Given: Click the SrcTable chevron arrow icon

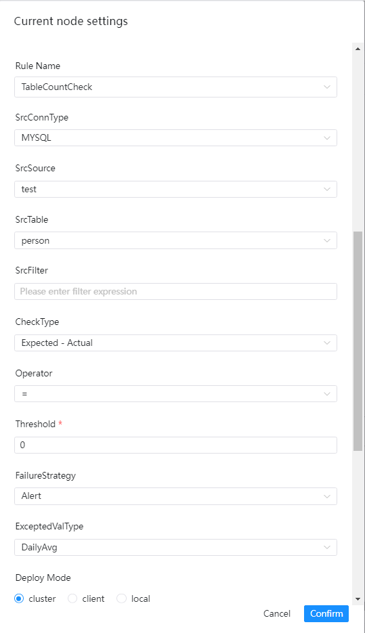Looking at the screenshot, I should coord(327,240).
